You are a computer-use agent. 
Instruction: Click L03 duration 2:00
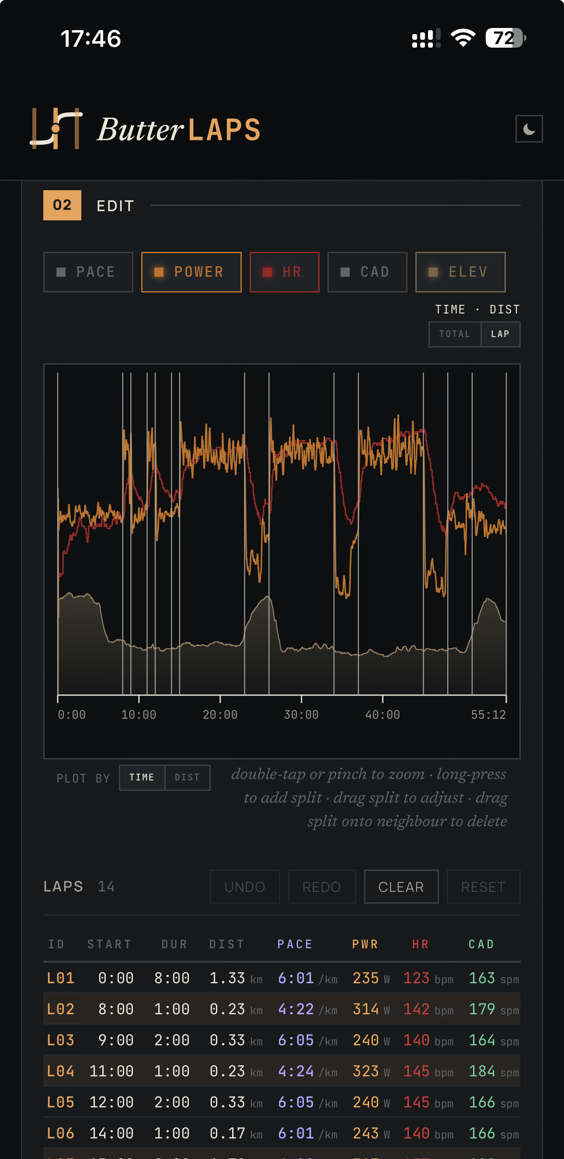172,1040
